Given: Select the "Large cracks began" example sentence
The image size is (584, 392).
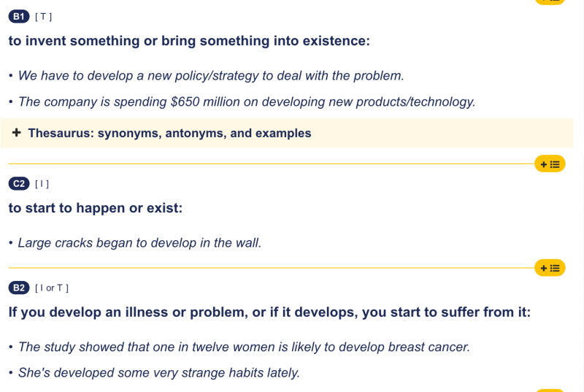Looking at the screenshot, I should [139, 242].
